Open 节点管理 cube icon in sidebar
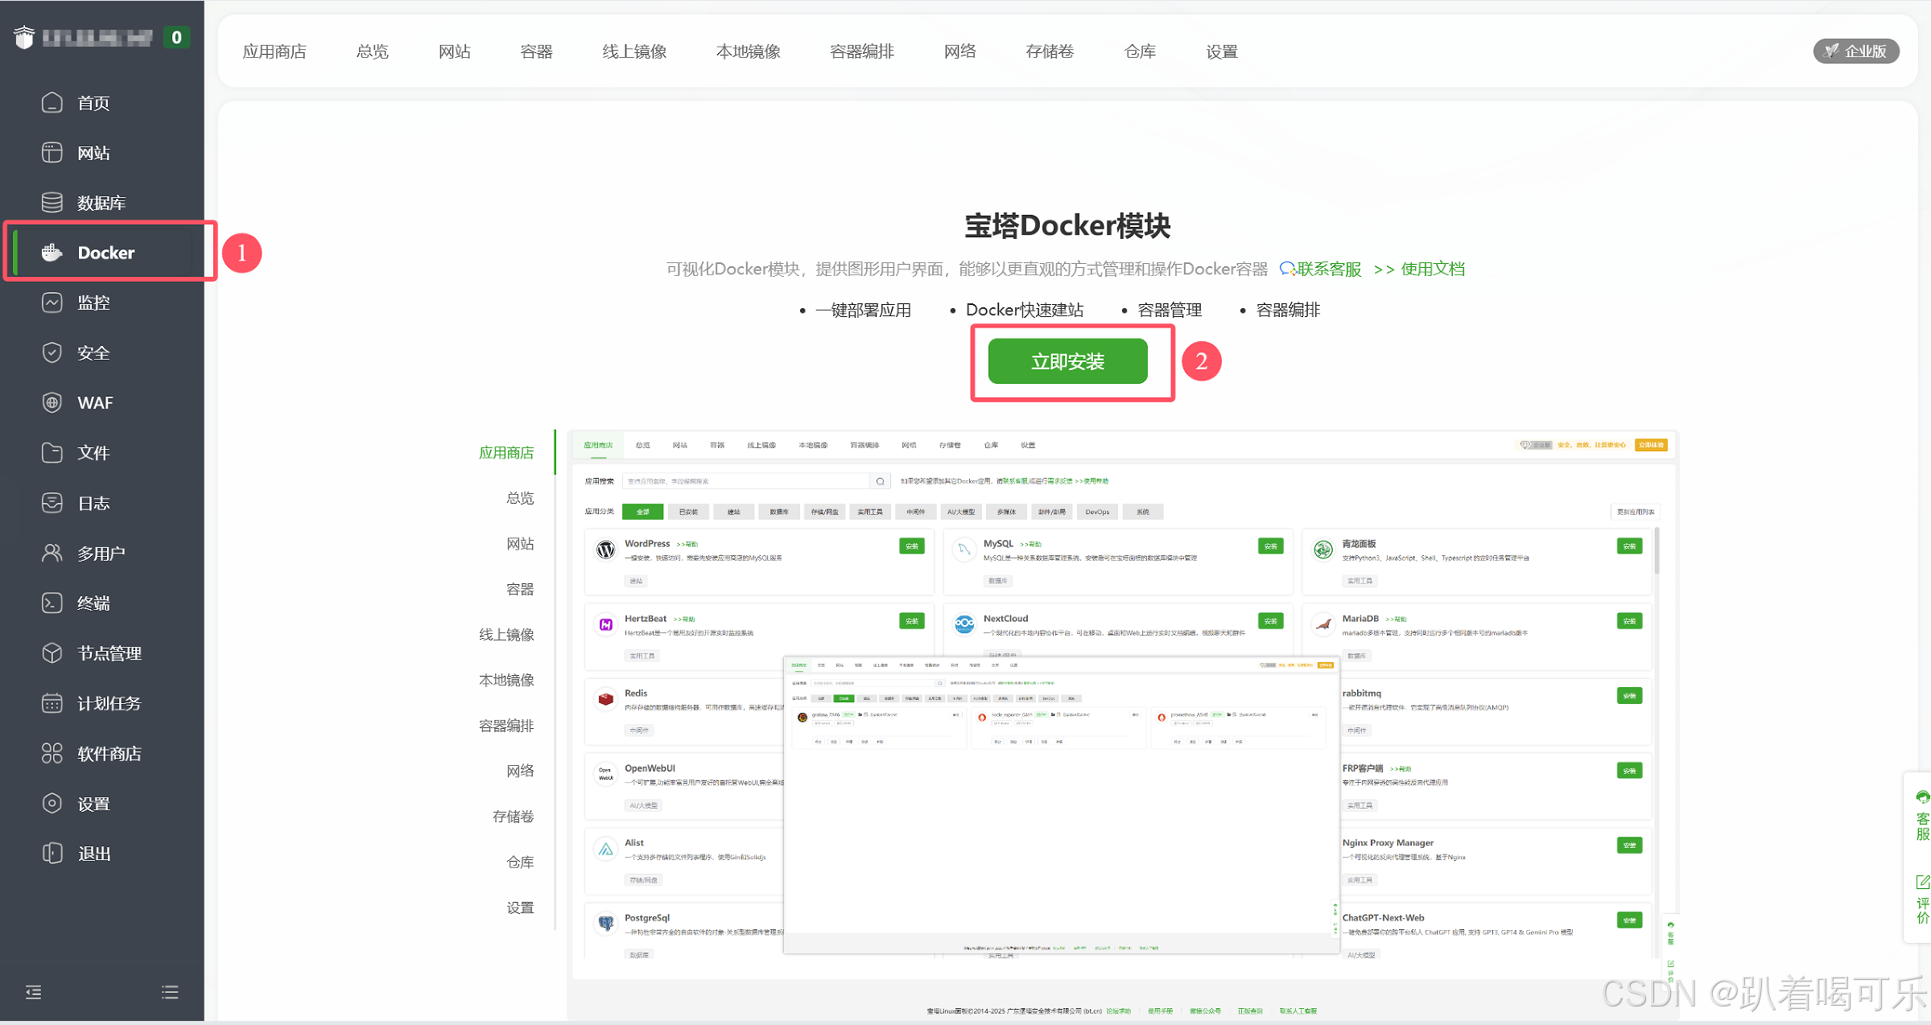This screenshot has height=1025, width=1931. coord(52,653)
